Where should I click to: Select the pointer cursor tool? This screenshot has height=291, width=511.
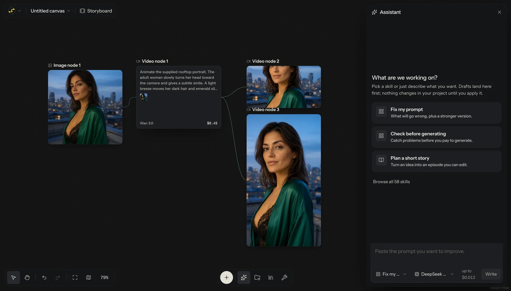point(14,277)
